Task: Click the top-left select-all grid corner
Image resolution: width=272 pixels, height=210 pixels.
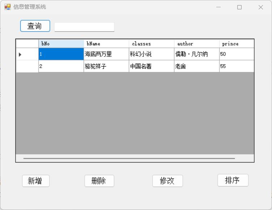Action: tap(27, 43)
